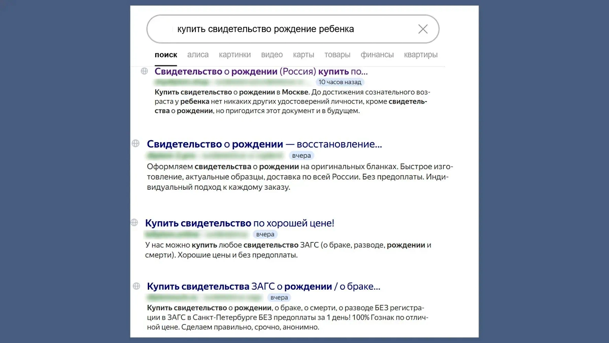The image size is (609, 343).
Task: Clear the search query using the X icon
Action: [423, 29]
